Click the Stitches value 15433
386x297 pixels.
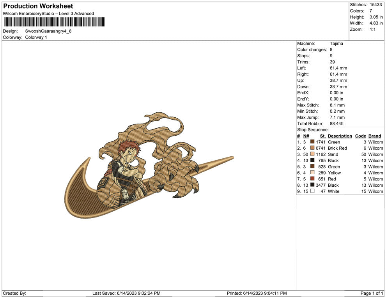pos(375,5)
